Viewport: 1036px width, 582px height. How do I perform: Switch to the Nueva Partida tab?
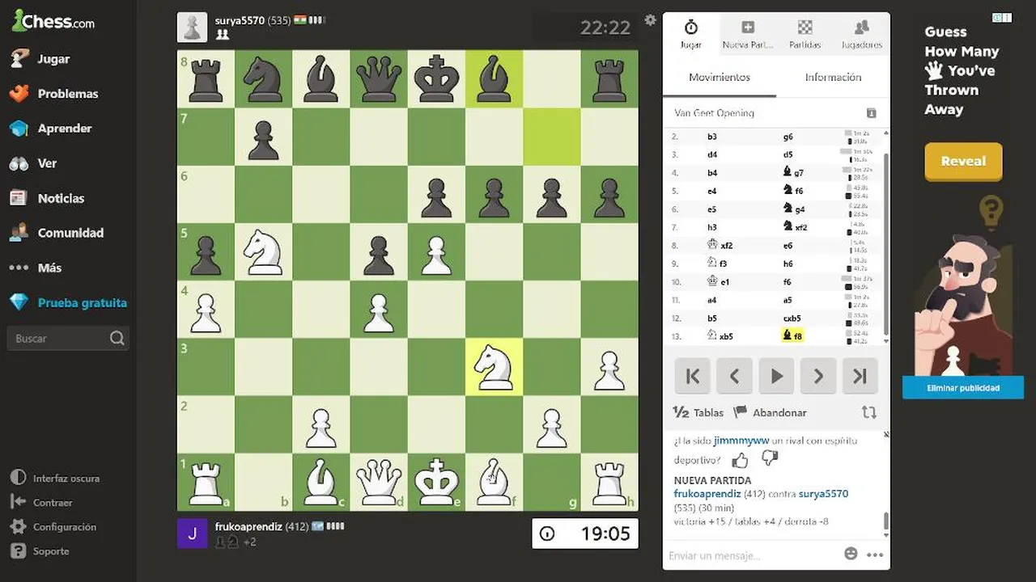tap(748, 35)
